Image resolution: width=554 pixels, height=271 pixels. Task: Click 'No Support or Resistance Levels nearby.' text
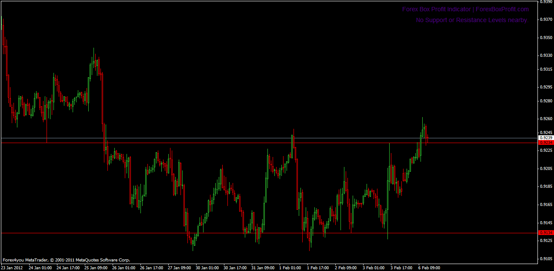[472, 20]
